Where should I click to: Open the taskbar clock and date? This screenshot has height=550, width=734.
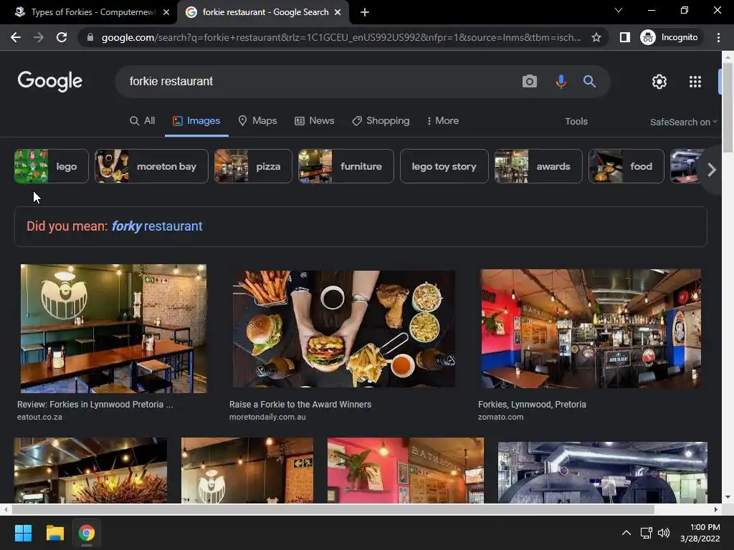(x=700, y=533)
